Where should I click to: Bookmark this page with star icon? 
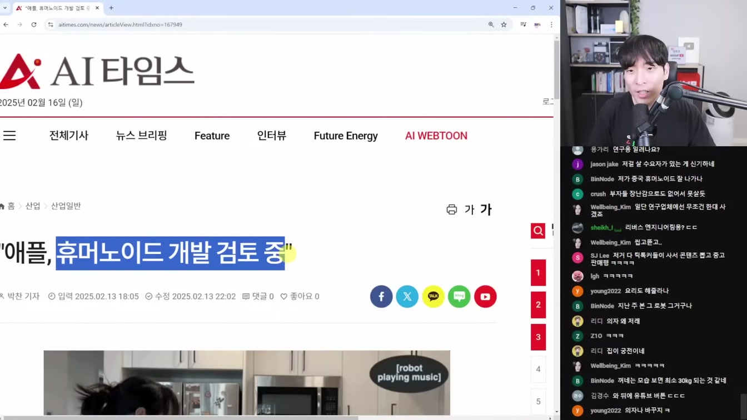[x=504, y=24]
